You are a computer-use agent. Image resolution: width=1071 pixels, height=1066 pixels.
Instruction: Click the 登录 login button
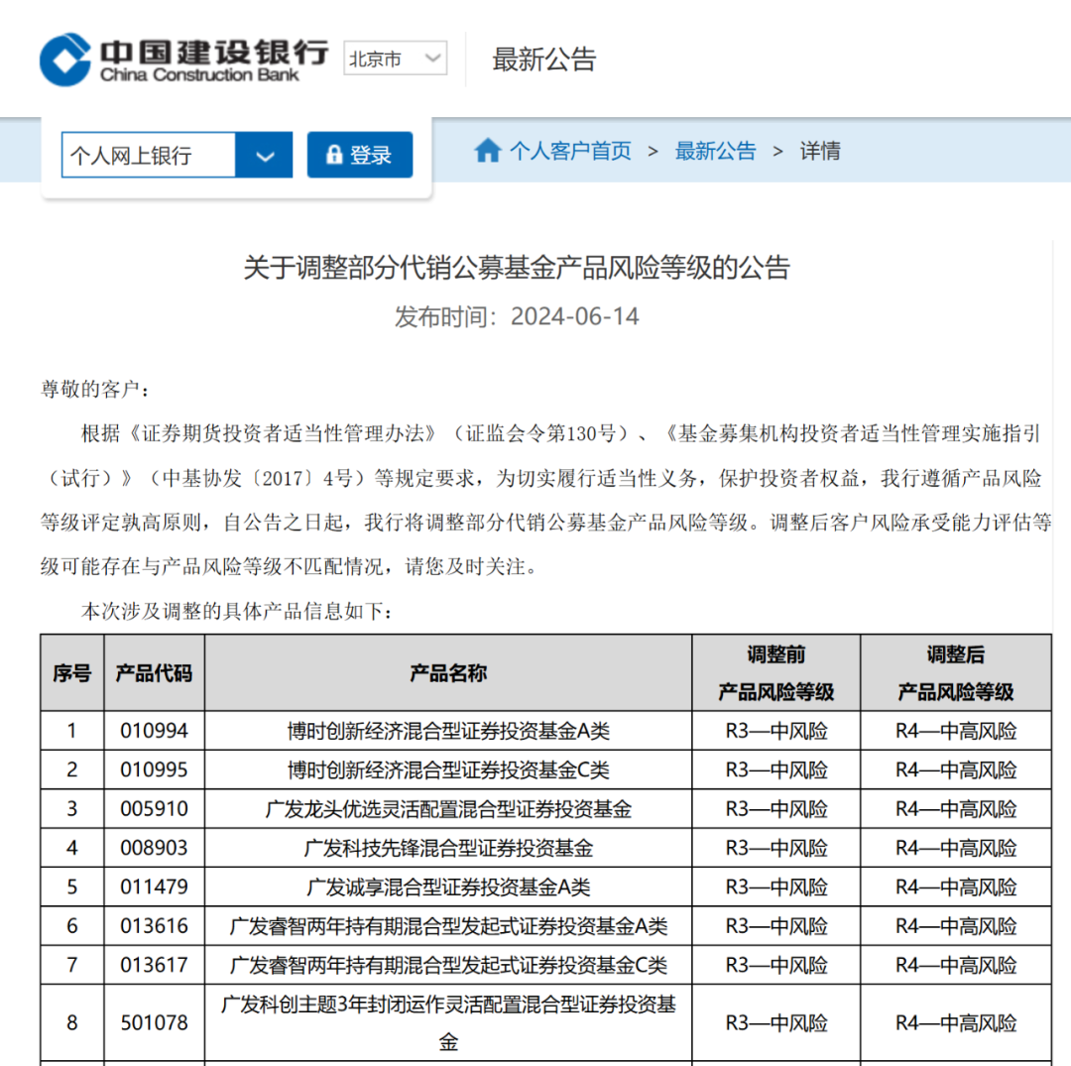(360, 155)
